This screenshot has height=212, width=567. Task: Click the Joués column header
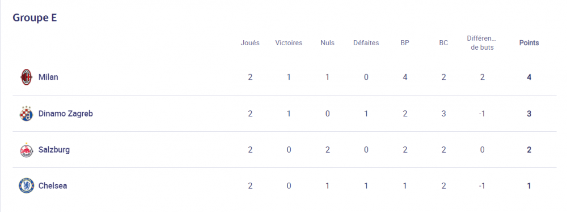click(x=250, y=43)
